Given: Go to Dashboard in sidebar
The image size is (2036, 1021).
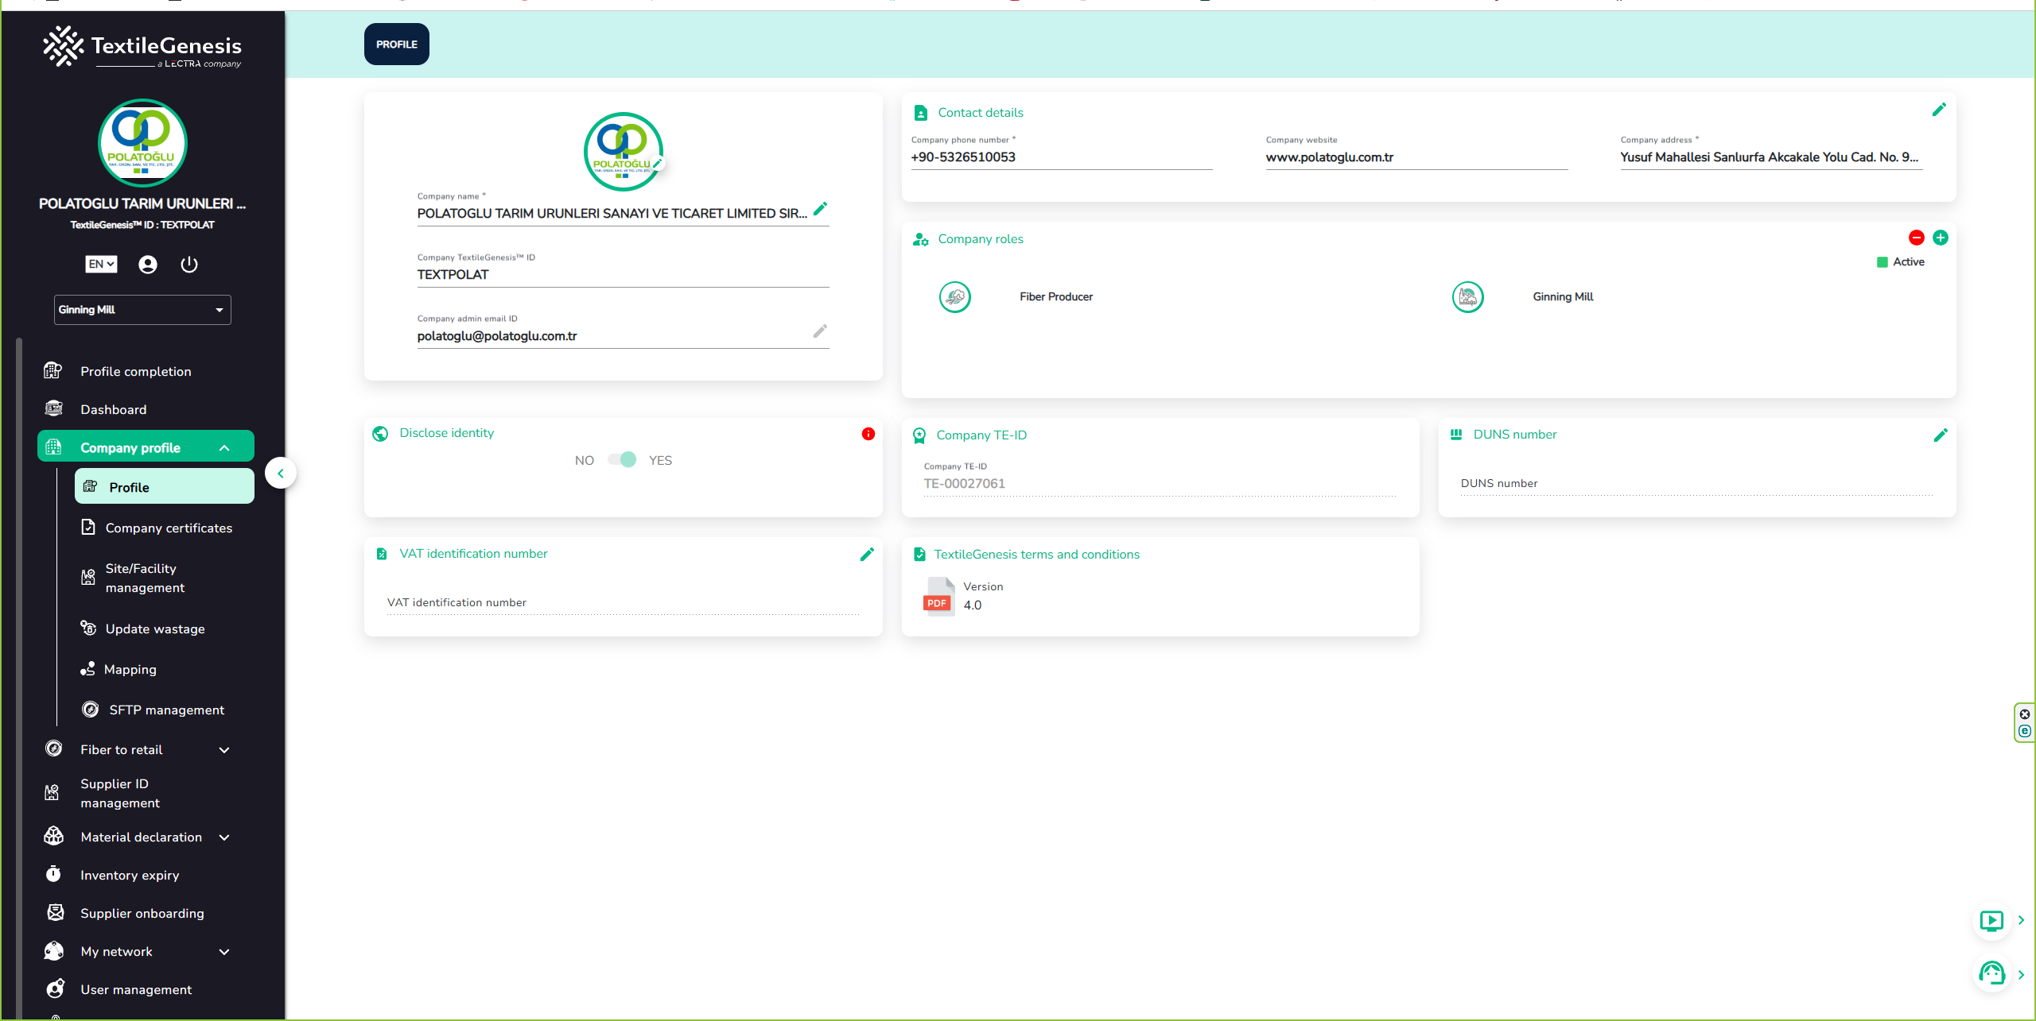Looking at the screenshot, I should coord(114,410).
